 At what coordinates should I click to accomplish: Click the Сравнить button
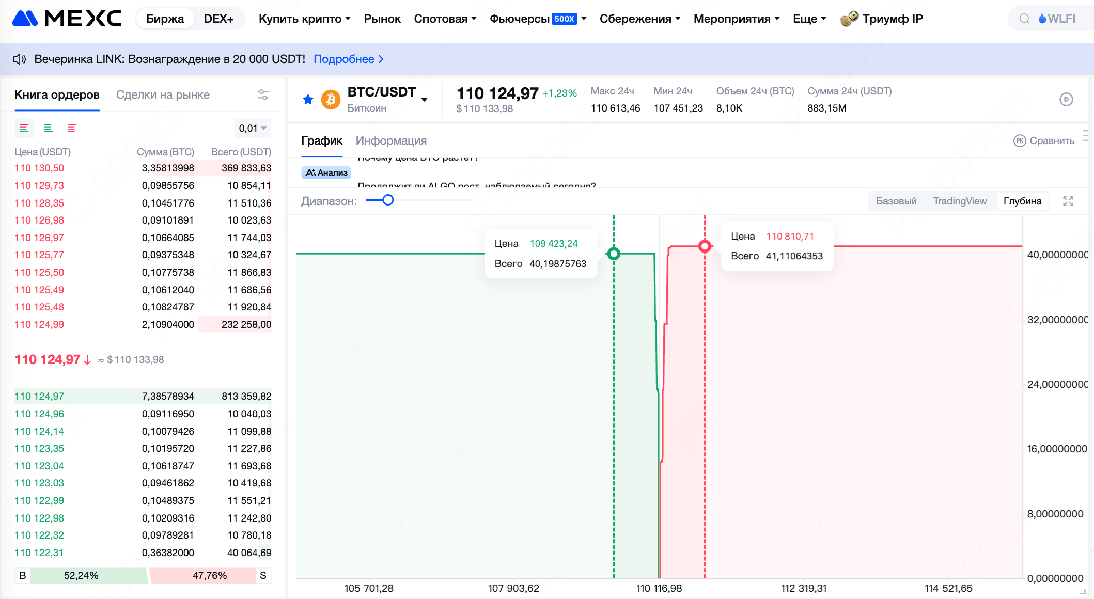(1044, 140)
